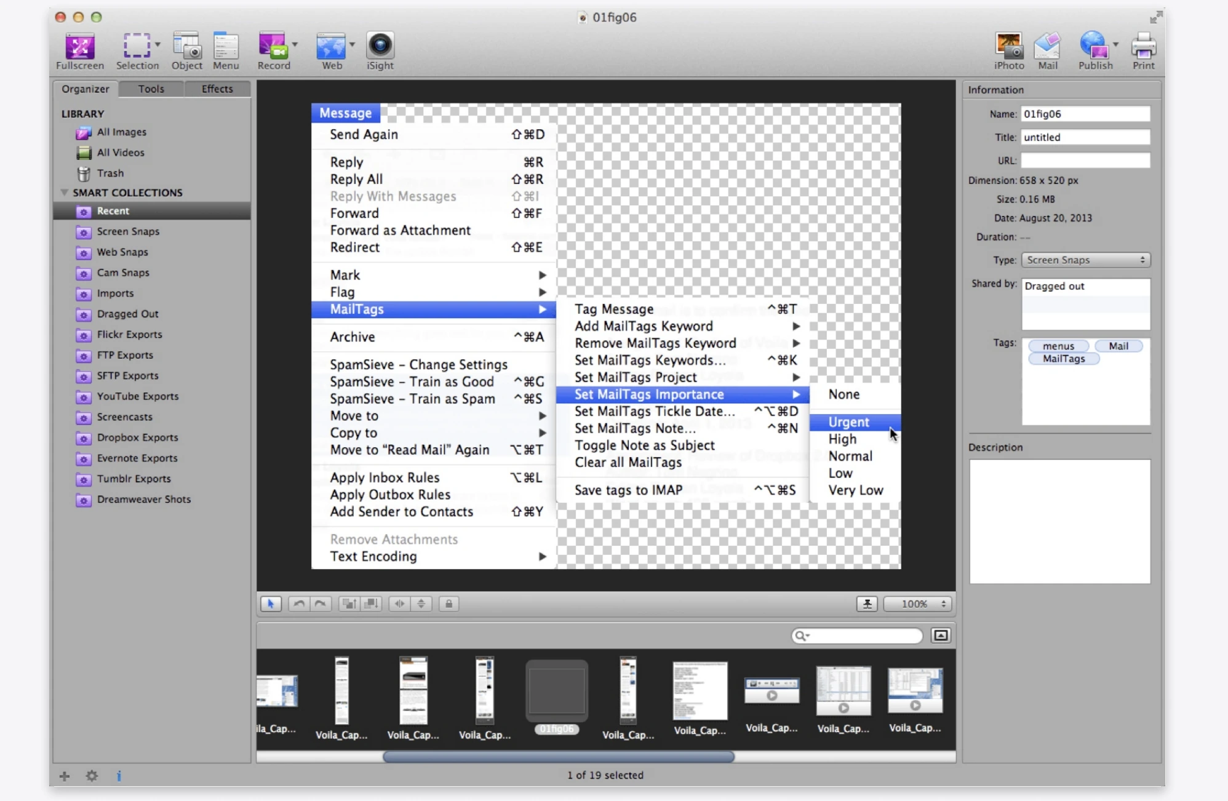The image size is (1228, 801).
Task: Switch to the Organizer tab
Action: (x=86, y=89)
